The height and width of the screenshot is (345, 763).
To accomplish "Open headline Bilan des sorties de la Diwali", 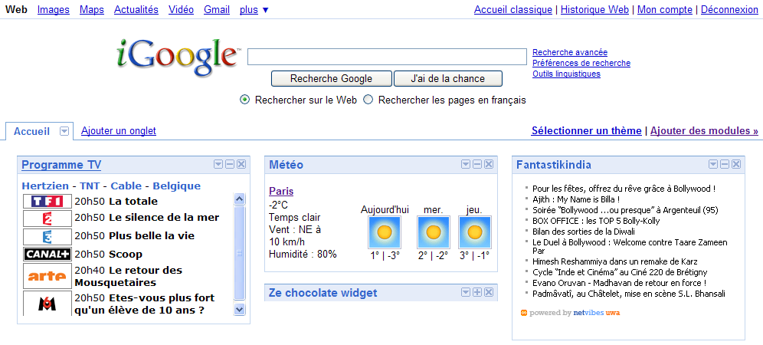I will coord(584,232).
